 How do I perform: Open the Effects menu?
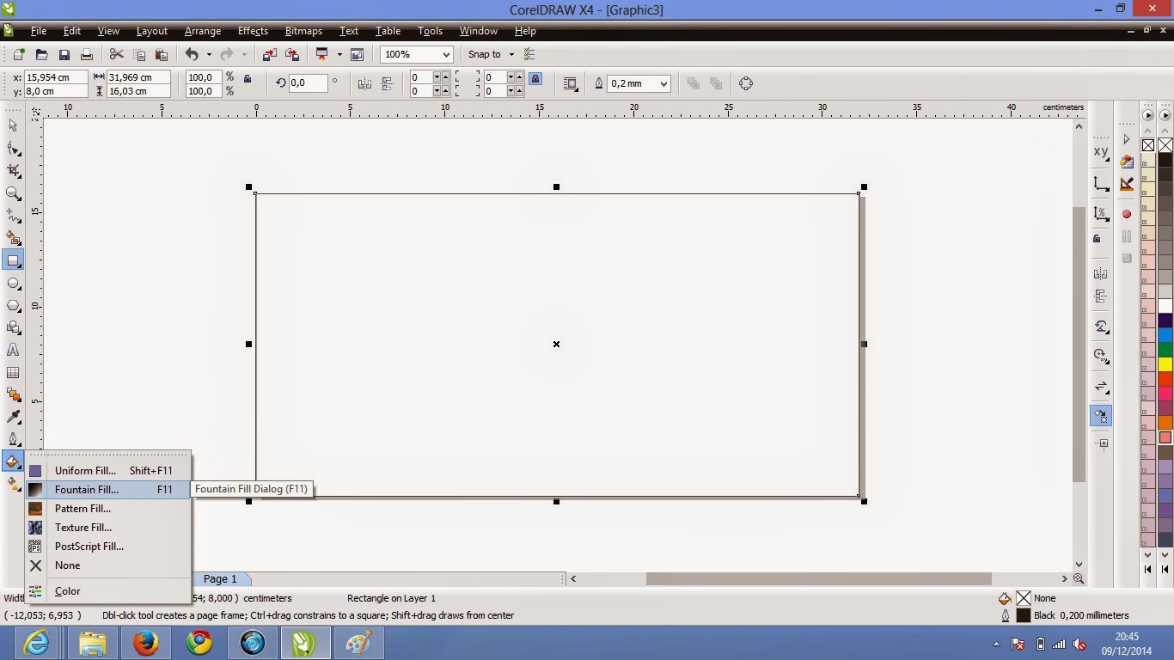(x=253, y=31)
